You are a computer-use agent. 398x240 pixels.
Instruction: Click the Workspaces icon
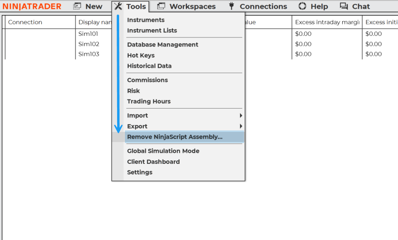161,6
